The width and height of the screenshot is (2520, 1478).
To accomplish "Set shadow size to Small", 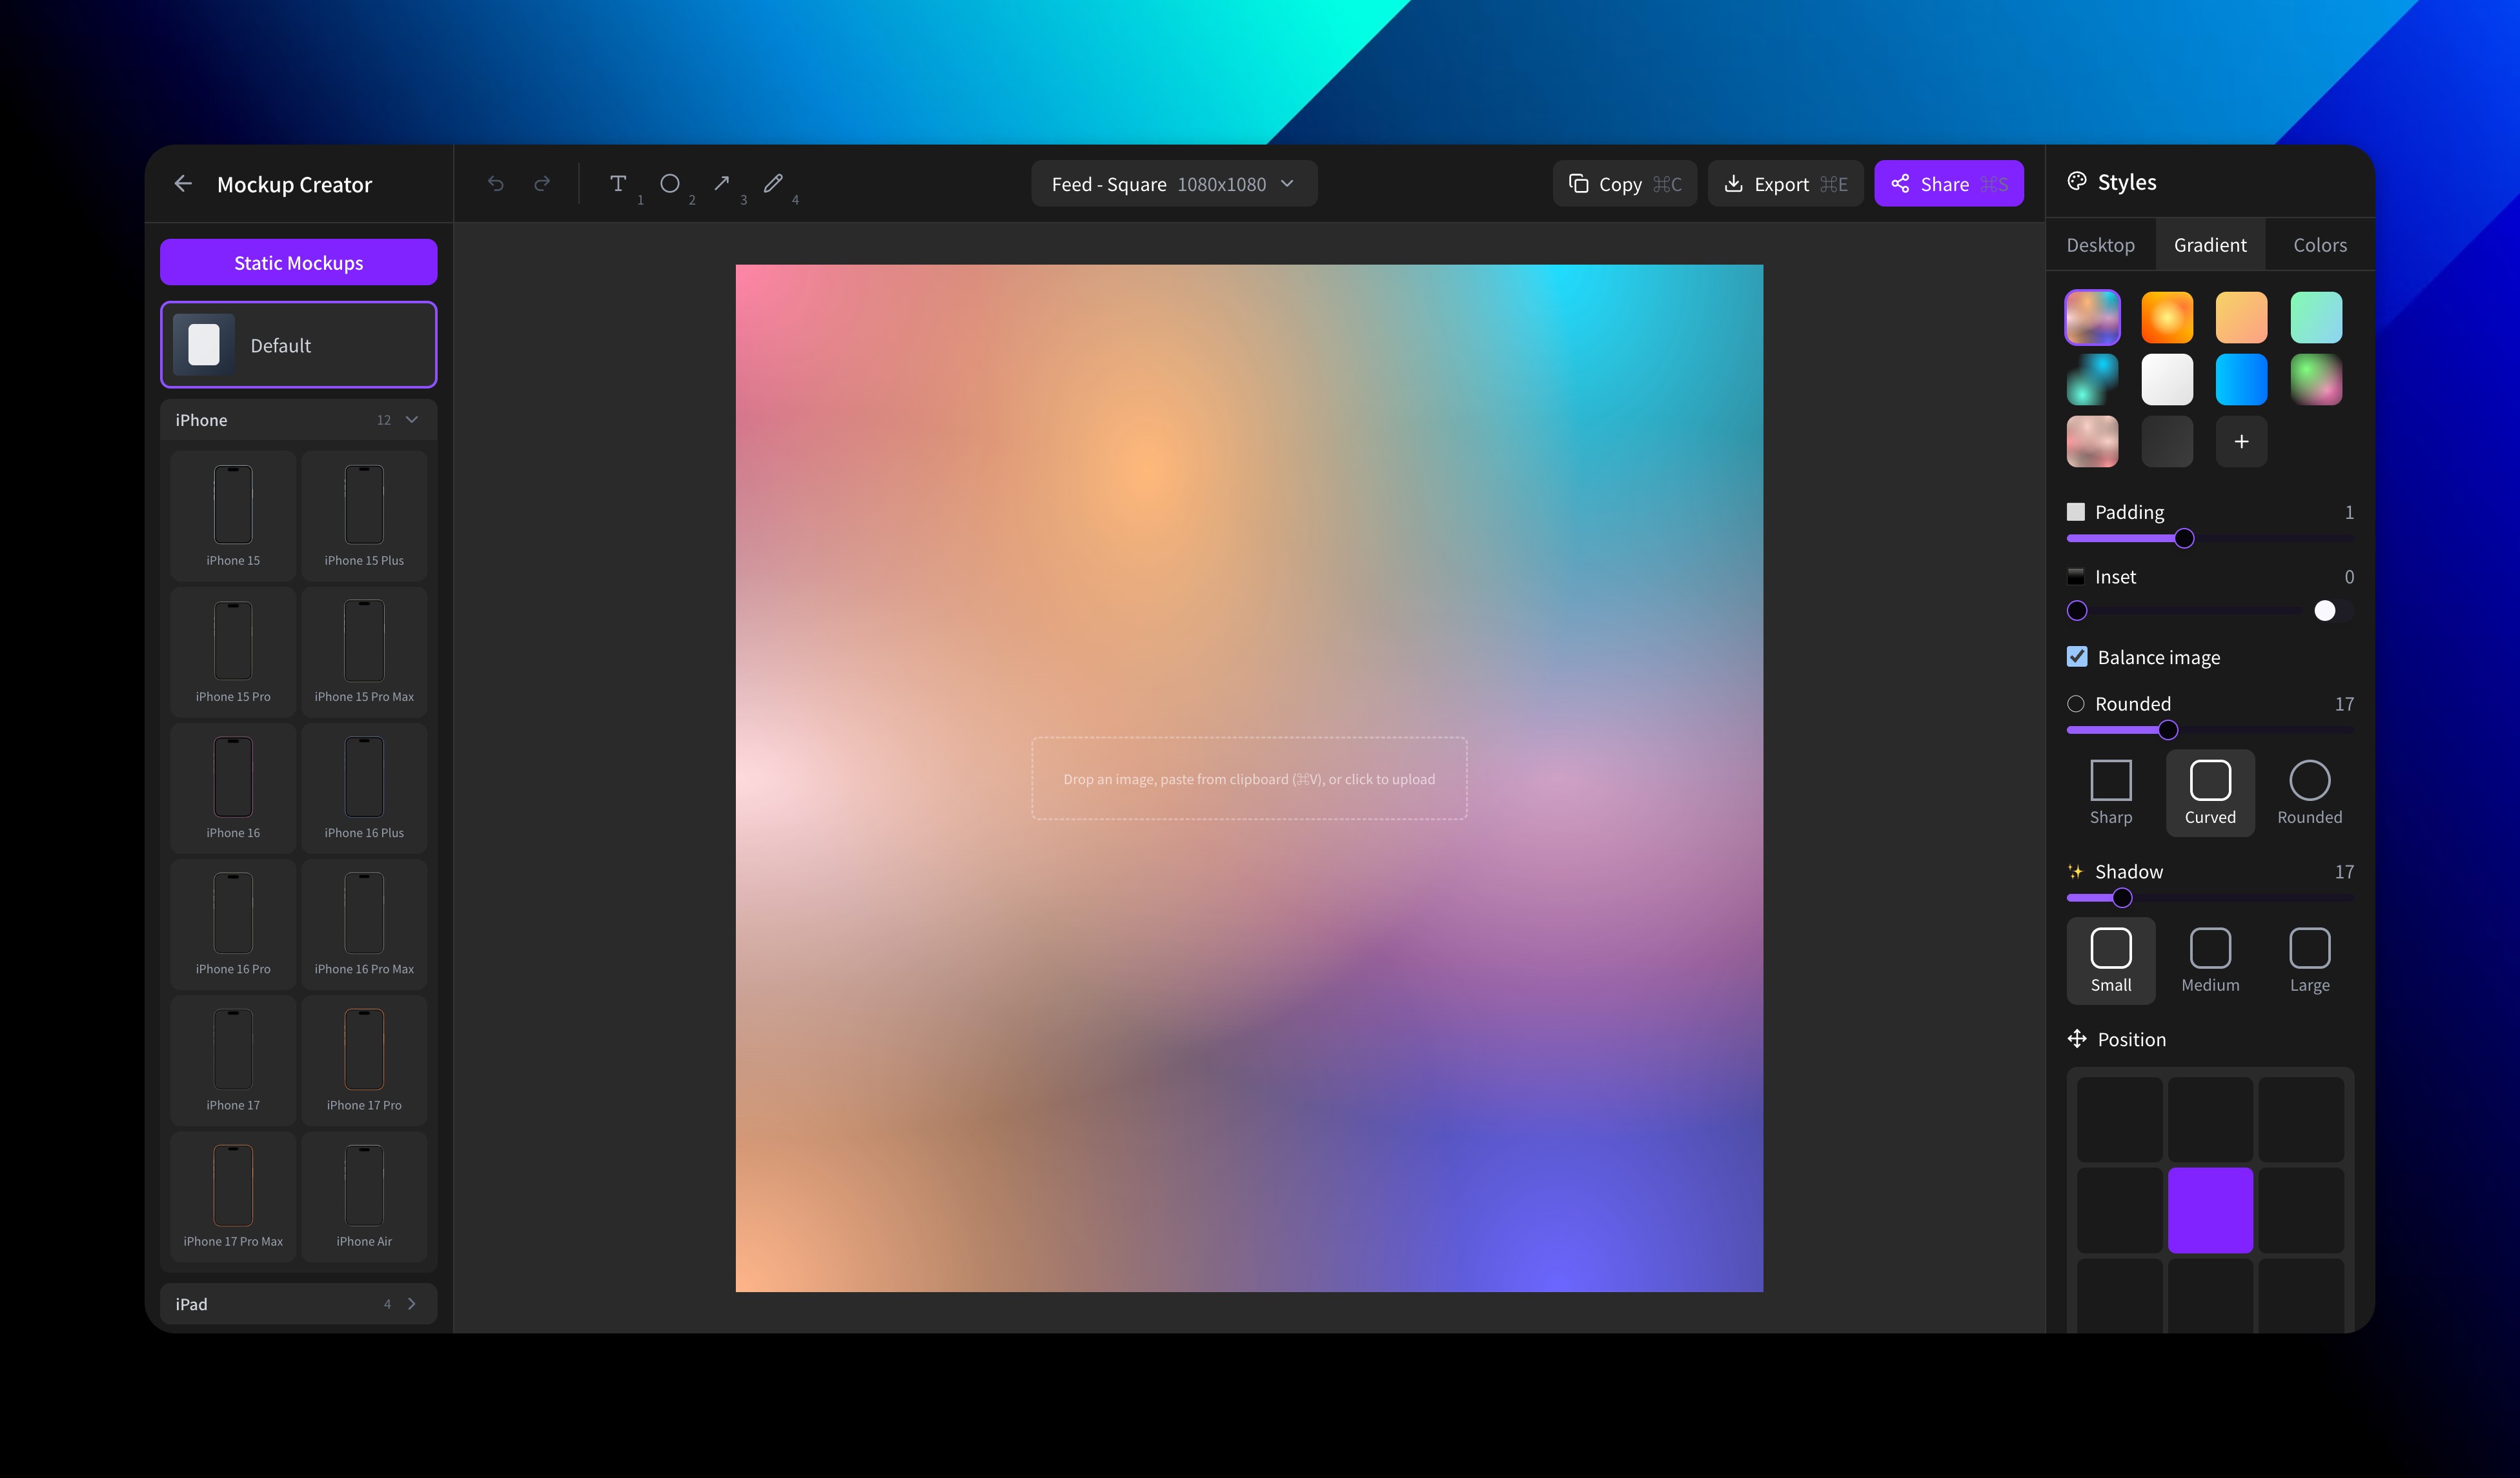I will [2111, 961].
